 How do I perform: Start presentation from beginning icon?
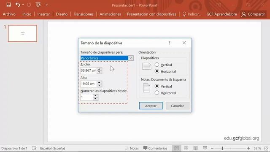38,5
